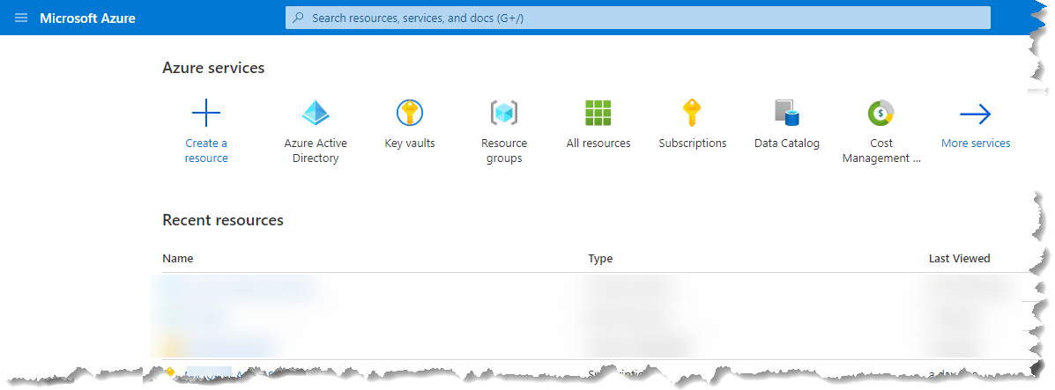Open the Create a resource link text
Image resolution: width=1055 pixels, height=390 pixels.
click(x=206, y=151)
